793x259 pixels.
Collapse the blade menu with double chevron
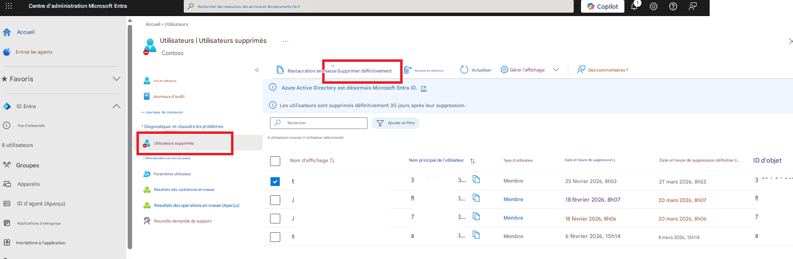257,70
